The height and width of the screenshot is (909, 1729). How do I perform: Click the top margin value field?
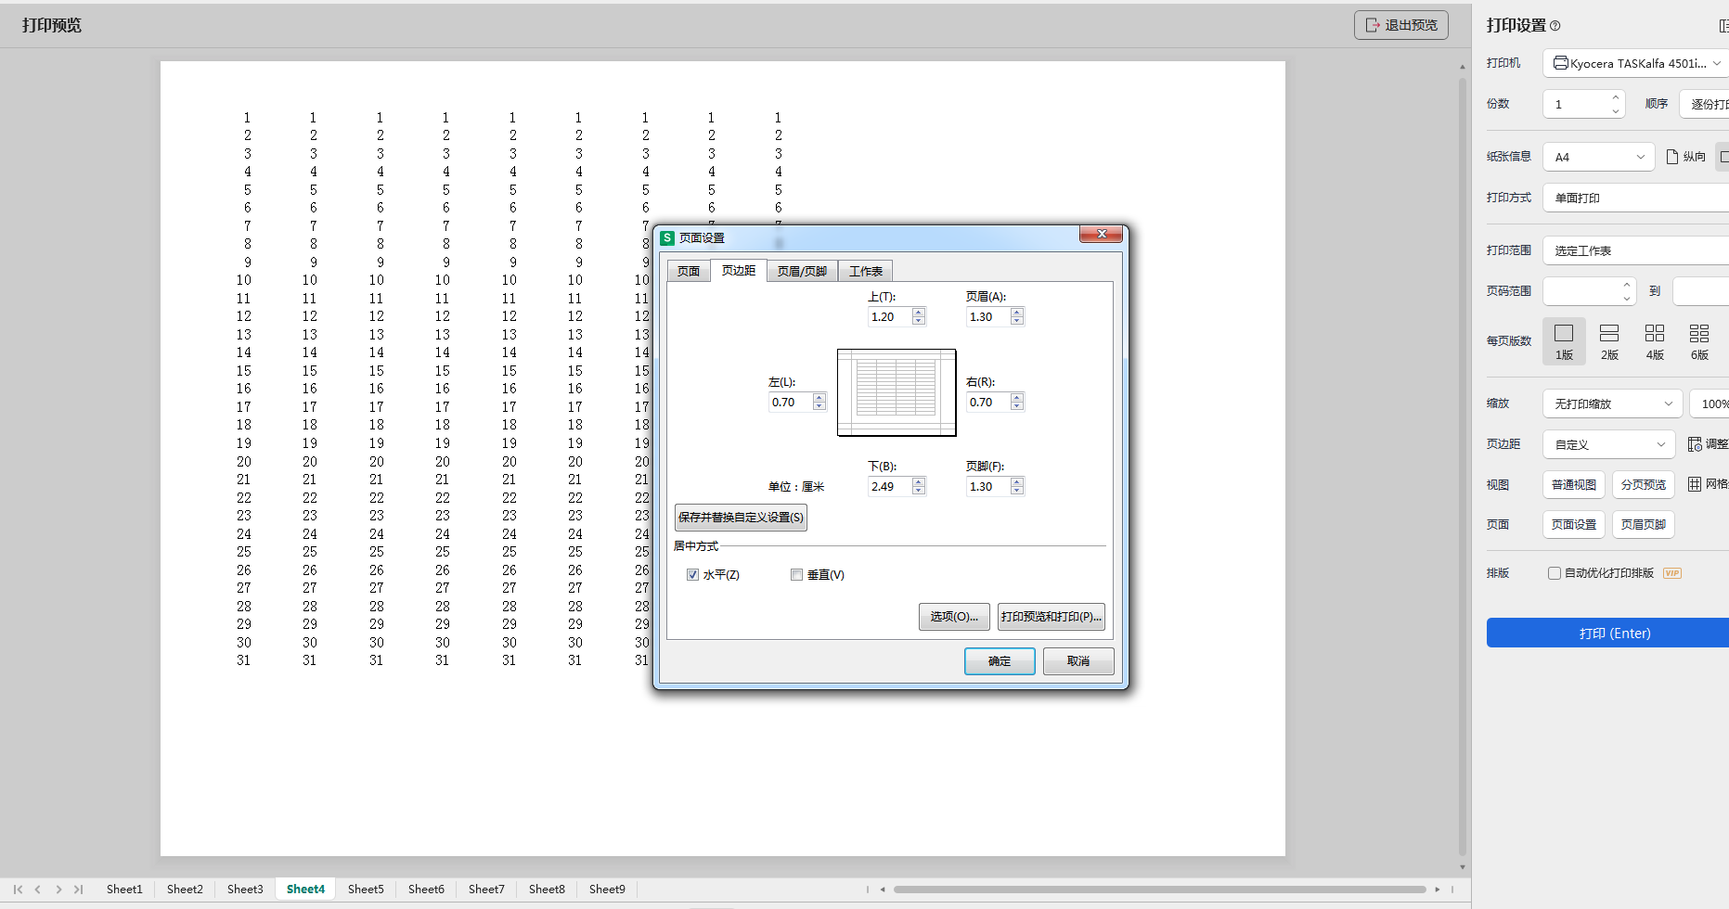(x=889, y=316)
